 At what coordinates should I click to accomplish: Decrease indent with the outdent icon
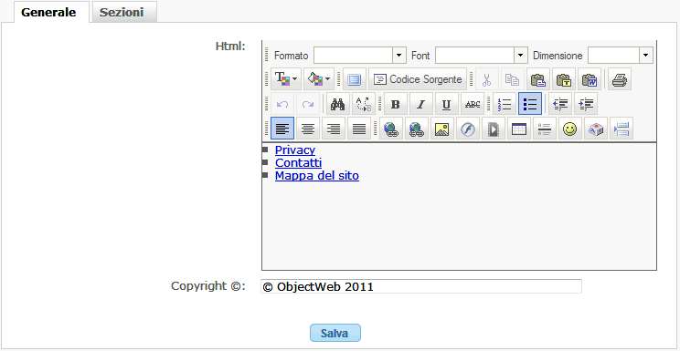pyautogui.click(x=560, y=104)
